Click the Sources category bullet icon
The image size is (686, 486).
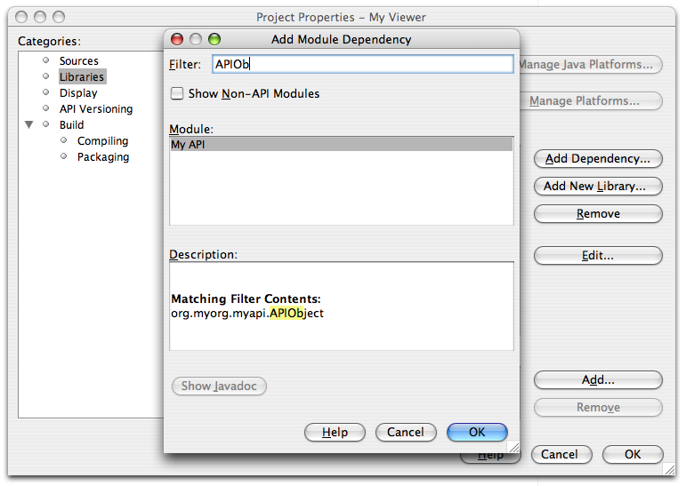(x=46, y=61)
